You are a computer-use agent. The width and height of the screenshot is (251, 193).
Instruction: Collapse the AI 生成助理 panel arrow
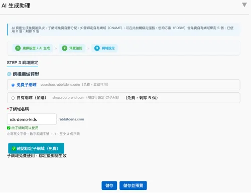[x=244, y=5]
